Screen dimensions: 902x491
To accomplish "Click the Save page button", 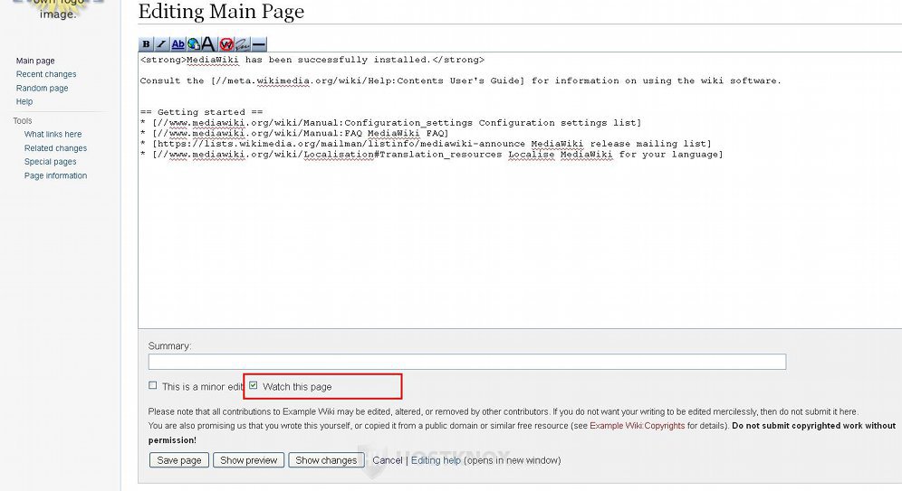I will 179,460.
